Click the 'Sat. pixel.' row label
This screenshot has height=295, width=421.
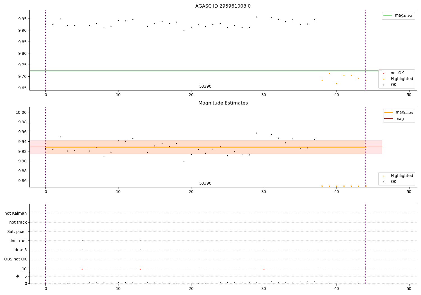(17, 232)
